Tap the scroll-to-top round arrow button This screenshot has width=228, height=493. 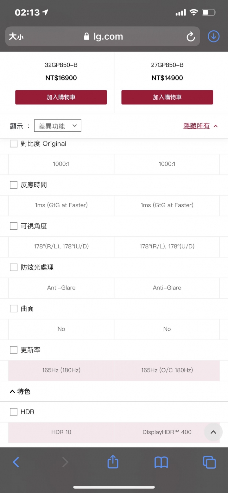(x=213, y=432)
